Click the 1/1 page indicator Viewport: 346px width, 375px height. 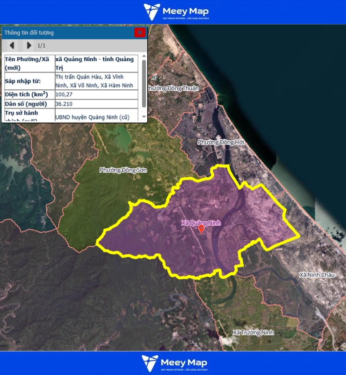41,45
